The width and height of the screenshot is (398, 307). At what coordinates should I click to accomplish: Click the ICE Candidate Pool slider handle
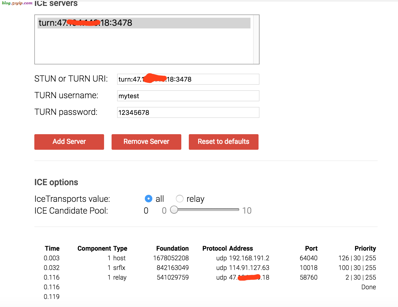[x=174, y=210]
